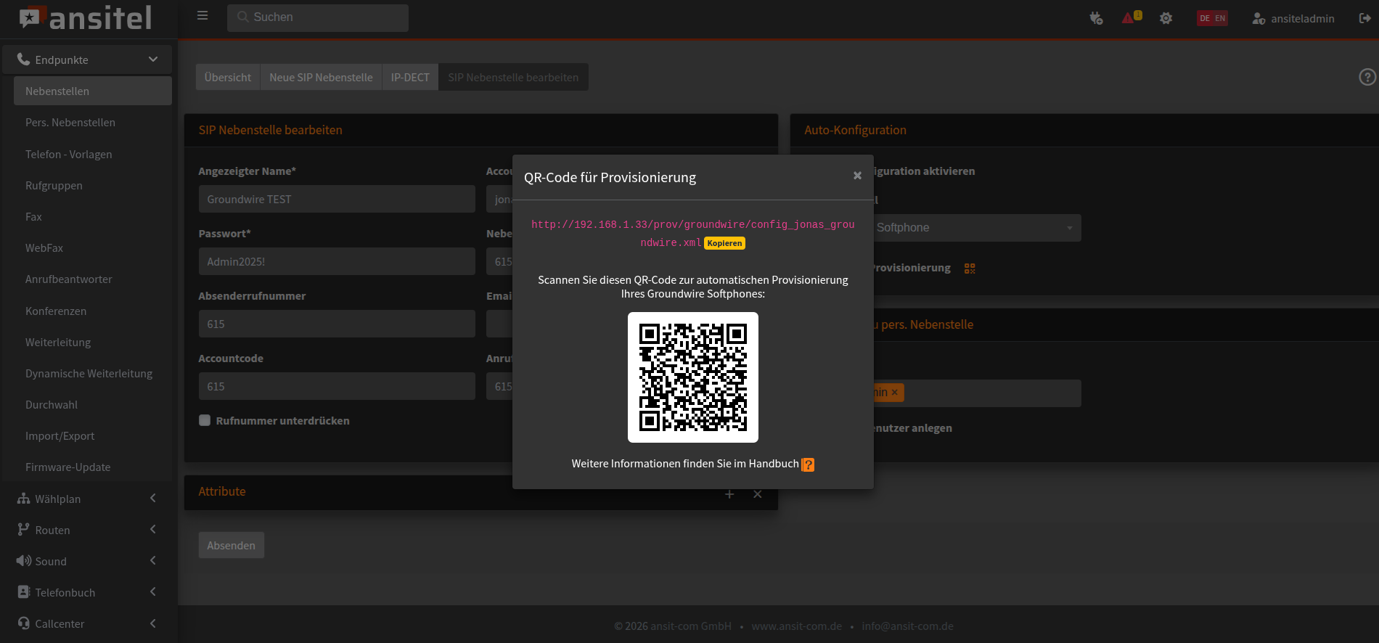Open the Softphone dropdown

click(977, 228)
